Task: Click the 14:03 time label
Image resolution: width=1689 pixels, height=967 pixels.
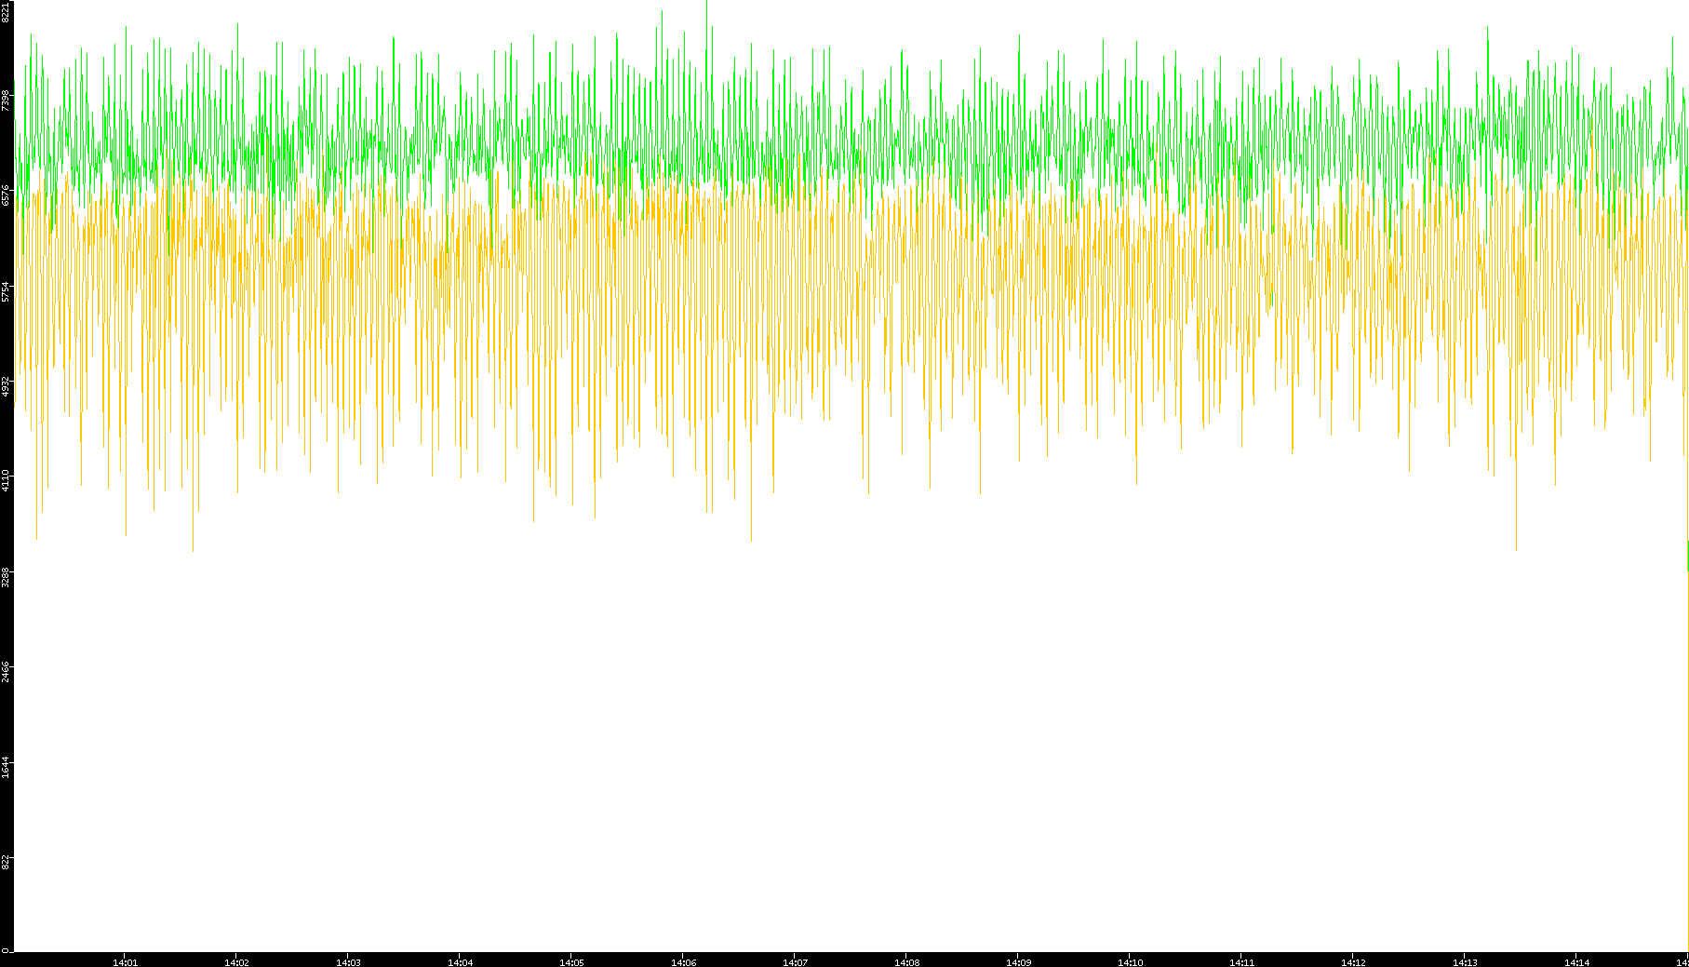Action: click(348, 962)
